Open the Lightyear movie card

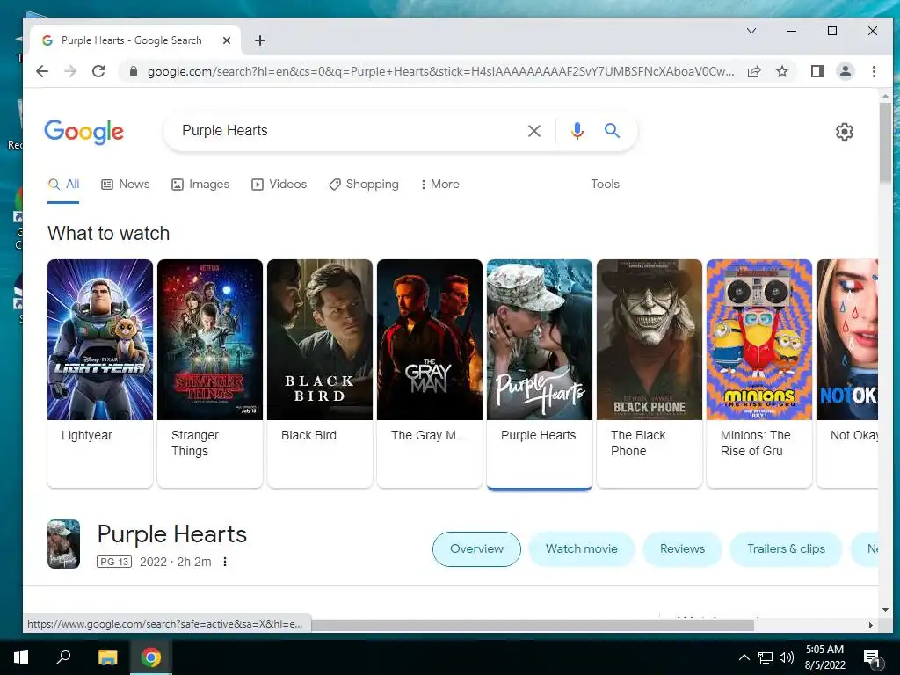click(100, 373)
